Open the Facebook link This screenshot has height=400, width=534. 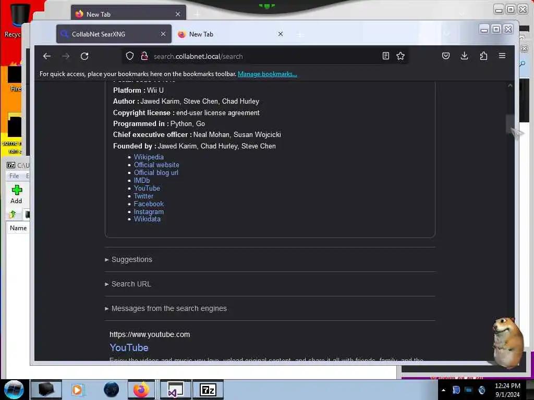coord(149,204)
